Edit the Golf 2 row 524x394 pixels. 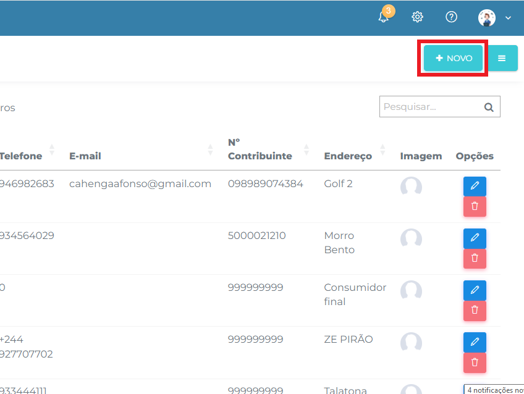(x=475, y=186)
